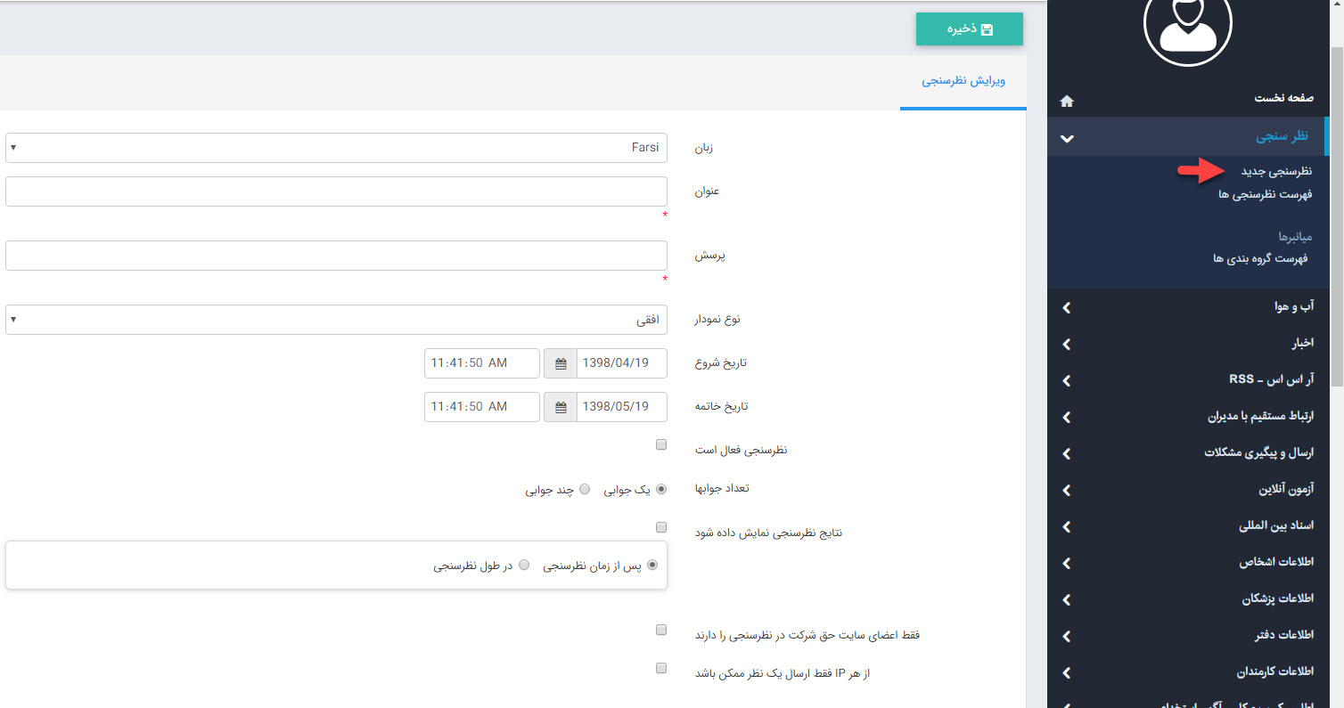Viewport: 1344px width, 708px height.
Task: Open the نوع نمودار dropdown
Action: pos(336,320)
